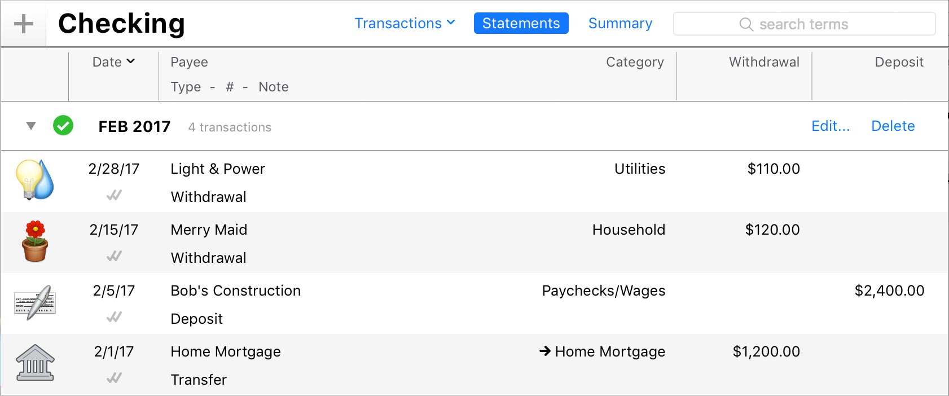949x396 pixels.
Task: Toggle the green reconciled checkmark for FEB 2017
Action: (63, 125)
